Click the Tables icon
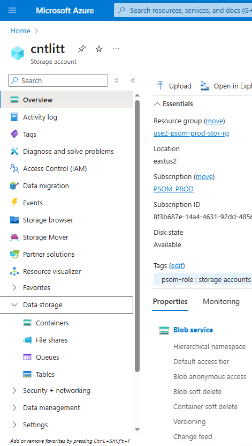The height and width of the screenshot is (446, 252). [27, 374]
